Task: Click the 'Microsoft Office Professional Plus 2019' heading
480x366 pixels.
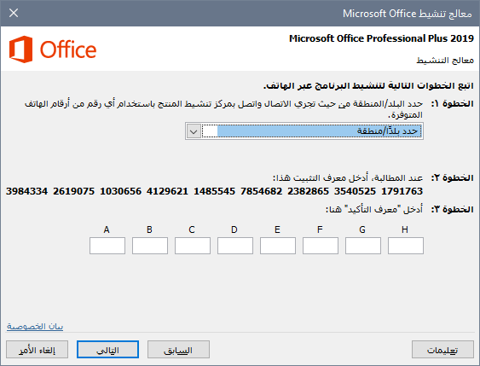Action: pos(381,38)
